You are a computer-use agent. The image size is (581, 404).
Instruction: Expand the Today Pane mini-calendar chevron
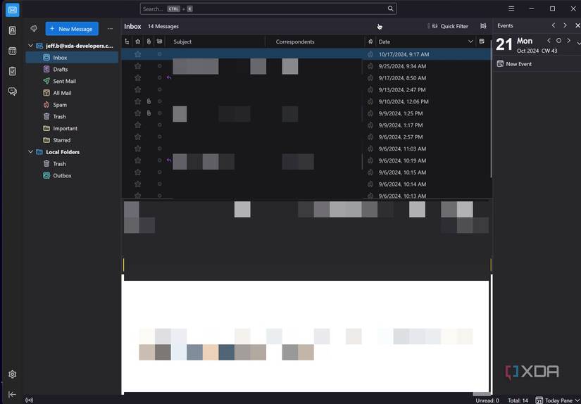[x=578, y=43]
